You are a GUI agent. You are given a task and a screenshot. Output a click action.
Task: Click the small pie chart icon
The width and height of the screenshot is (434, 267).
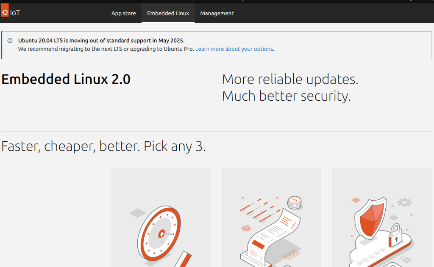[246, 228]
